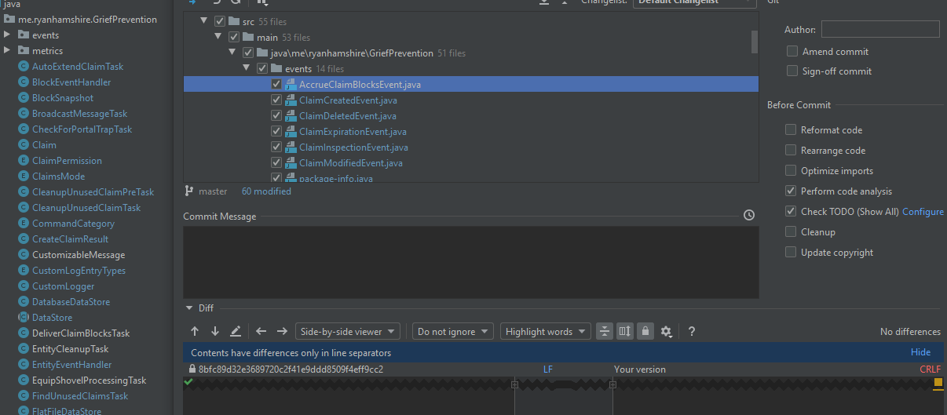Go to next difference arrow
The image size is (947, 415).
point(214,332)
